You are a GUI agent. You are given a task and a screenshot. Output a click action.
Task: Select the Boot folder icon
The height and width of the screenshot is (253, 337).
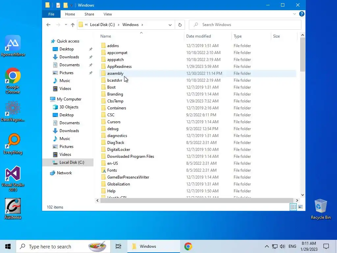click(x=103, y=87)
